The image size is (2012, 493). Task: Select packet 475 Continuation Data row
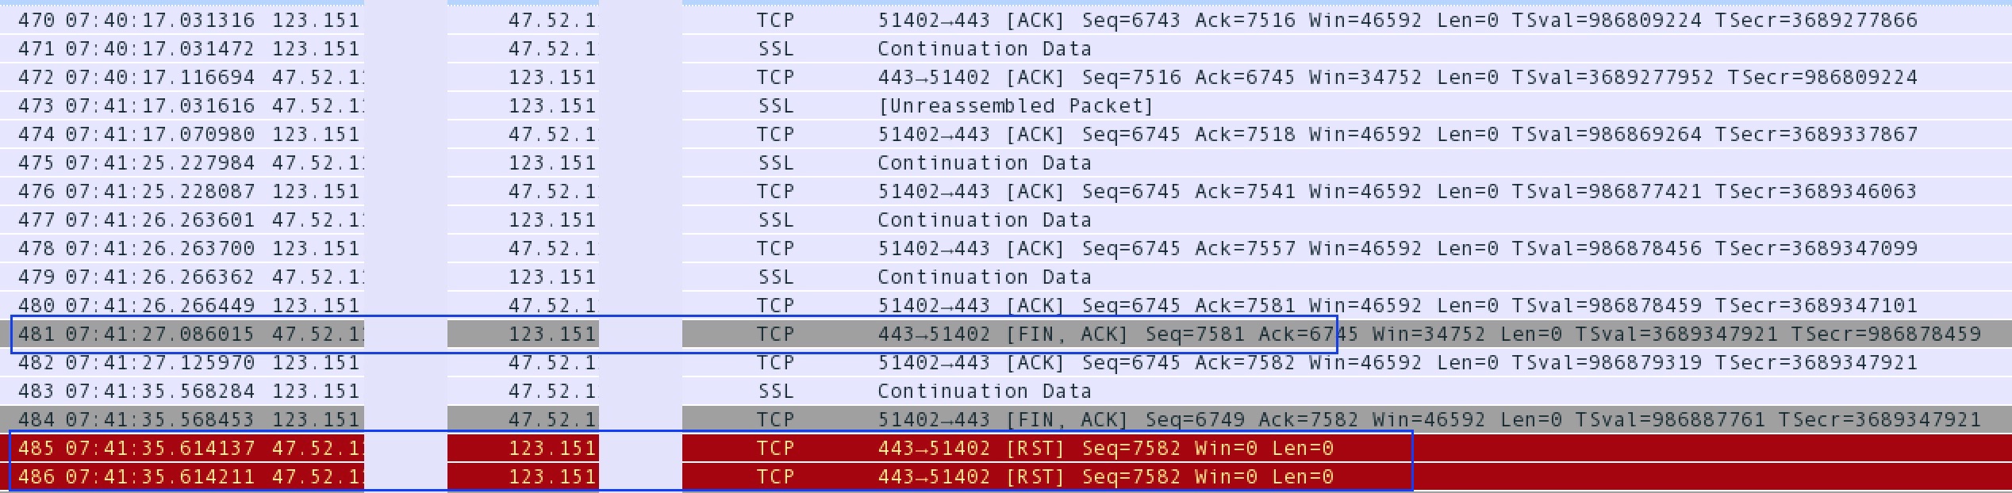1006,162
